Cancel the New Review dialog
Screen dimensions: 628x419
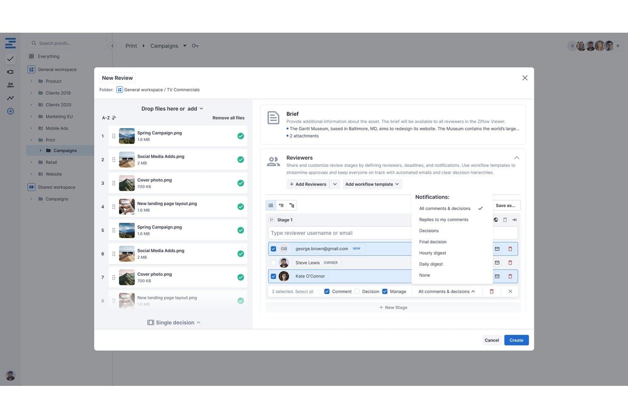[492, 340]
